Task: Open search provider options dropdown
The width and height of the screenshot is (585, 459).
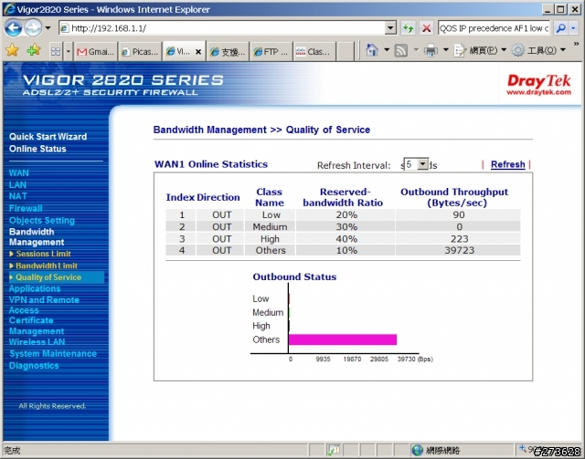Action: (x=573, y=28)
